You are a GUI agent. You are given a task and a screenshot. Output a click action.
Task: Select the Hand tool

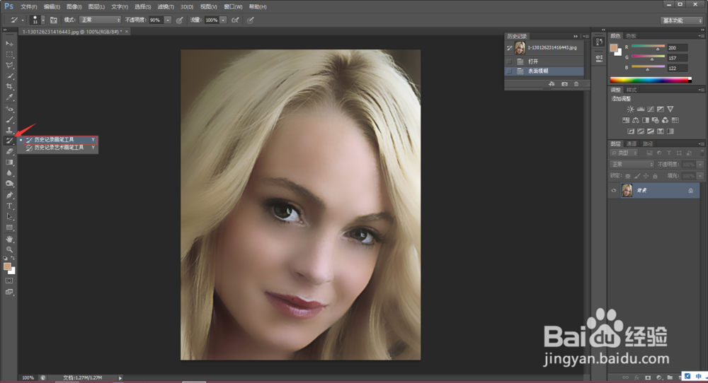point(9,239)
